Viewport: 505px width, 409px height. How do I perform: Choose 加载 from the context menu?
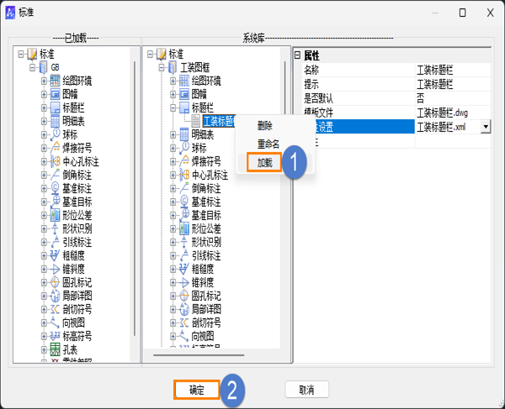pyautogui.click(x=265, y=163)
